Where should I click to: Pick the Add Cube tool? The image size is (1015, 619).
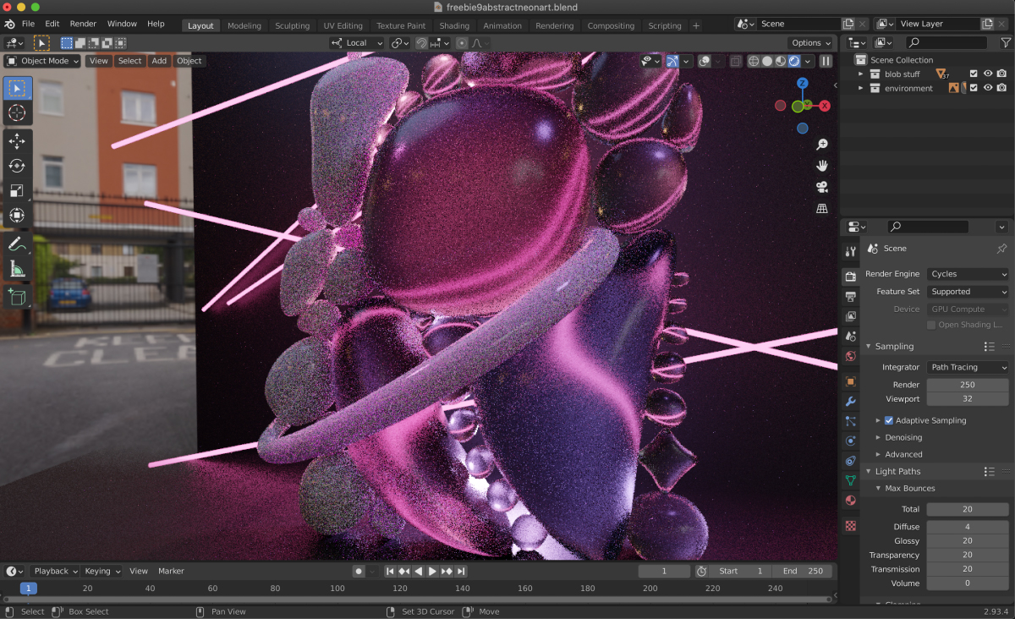(x=17, y=297)
